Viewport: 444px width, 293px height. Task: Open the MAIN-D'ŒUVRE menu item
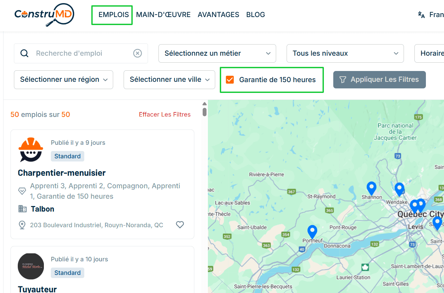pos(163,15)
